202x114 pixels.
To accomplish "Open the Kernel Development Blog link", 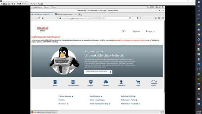I will (100, 104).
